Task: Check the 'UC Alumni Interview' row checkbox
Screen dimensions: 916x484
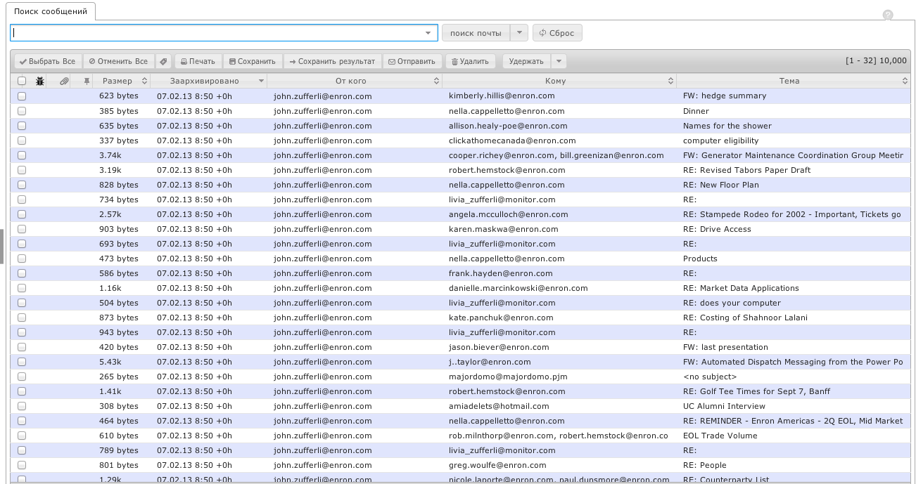Action: point(22,406)
